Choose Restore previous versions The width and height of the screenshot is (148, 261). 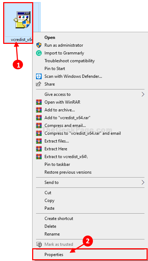point(68,172)
